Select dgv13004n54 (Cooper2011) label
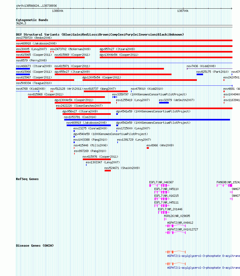The width and height of the screenshot is (240, 276). click(74, 100)
